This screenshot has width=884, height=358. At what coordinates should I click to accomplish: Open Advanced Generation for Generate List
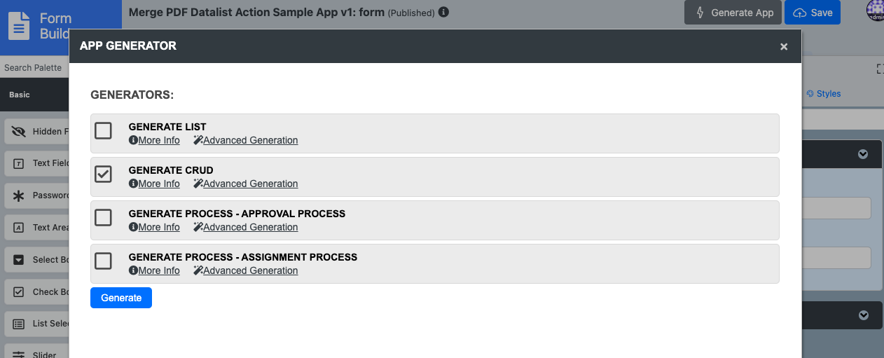246,140
